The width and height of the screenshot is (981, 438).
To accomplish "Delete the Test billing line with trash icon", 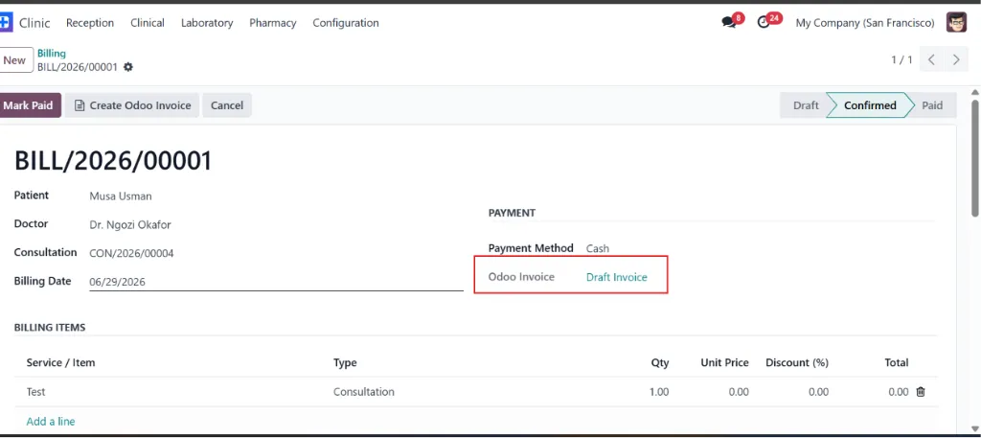I will tap(921, 392).
